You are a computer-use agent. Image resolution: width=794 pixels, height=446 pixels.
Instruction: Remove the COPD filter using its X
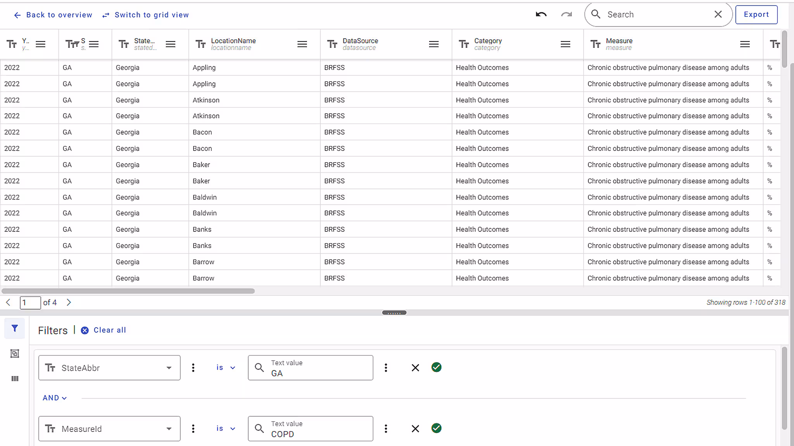tap(415, 429)
